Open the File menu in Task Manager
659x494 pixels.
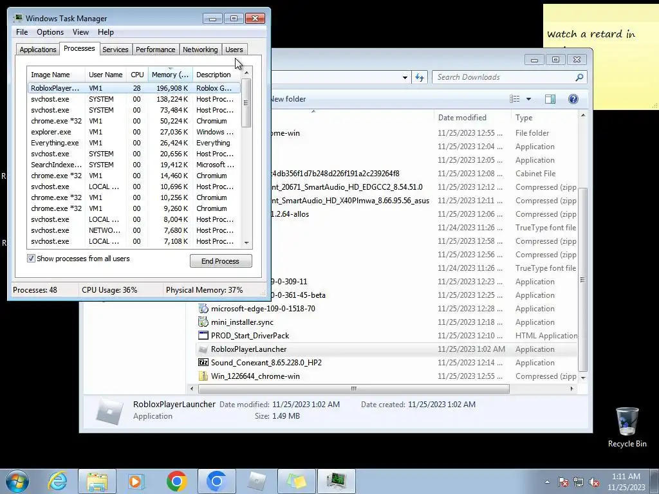tap(22, 32)
